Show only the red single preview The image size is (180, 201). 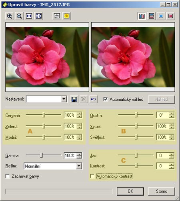(x=171, y=16)
